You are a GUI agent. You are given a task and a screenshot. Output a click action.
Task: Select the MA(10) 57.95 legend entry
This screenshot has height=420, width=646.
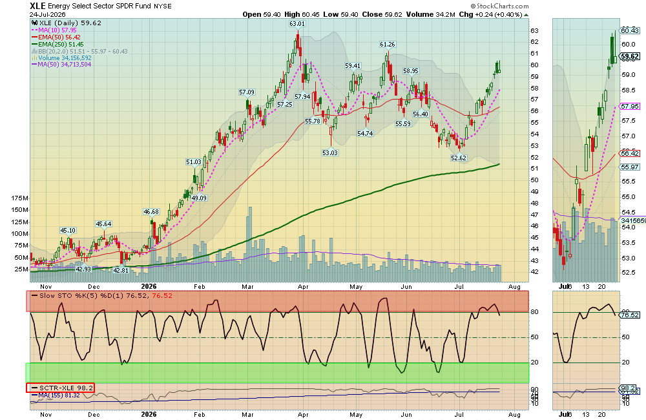point(54,30)
